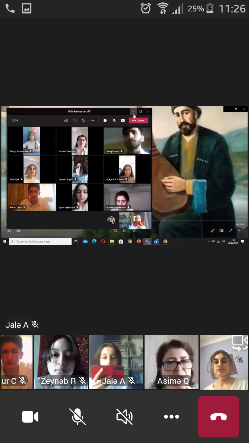
Task: Open Mail app icon on shared taskbar
Action: pyautogui.click(x=85, y=242)
